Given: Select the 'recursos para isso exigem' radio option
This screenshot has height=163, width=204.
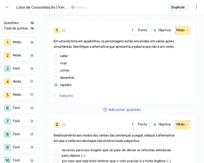Looking at the screenshot, I should (x=56, y=153).
